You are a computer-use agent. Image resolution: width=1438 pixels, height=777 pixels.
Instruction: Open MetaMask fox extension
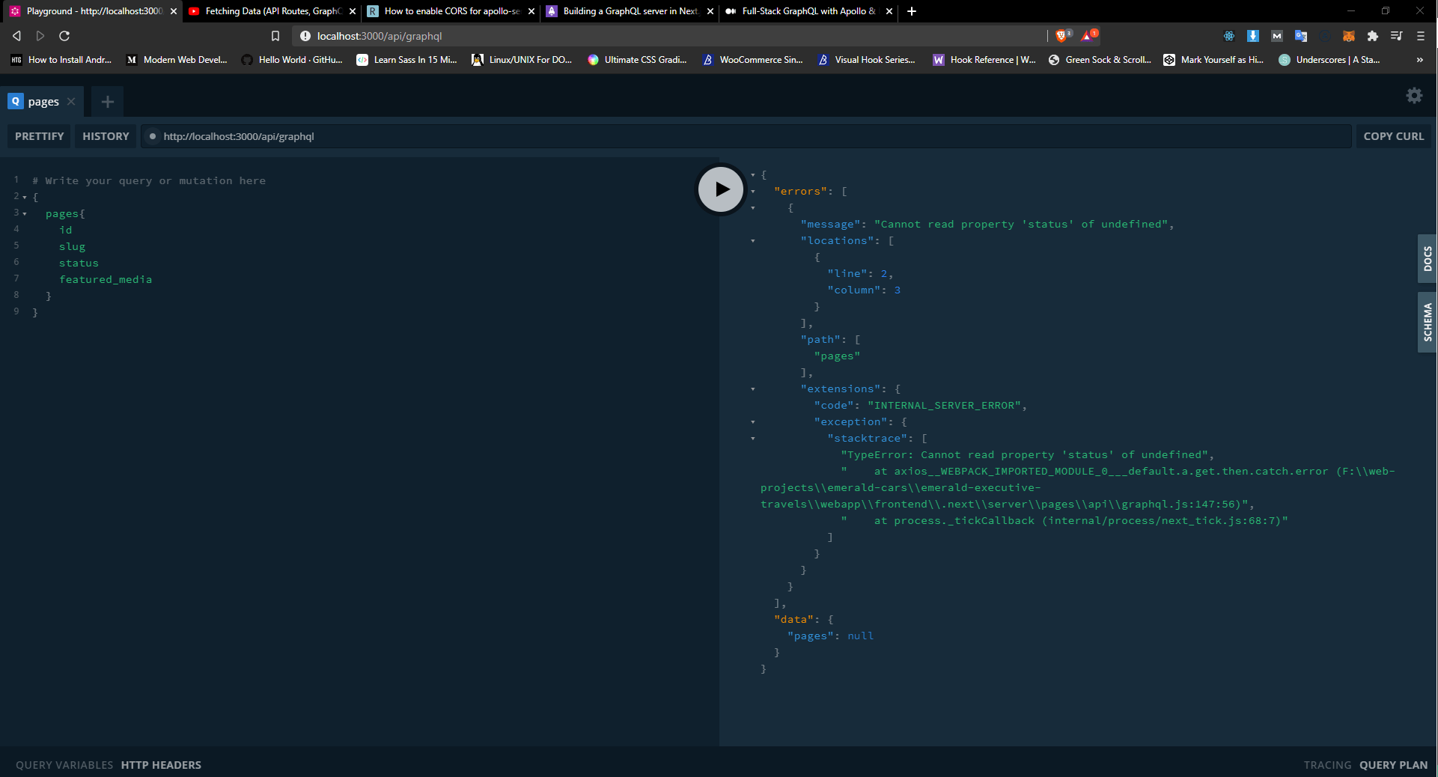point(1349,36)
